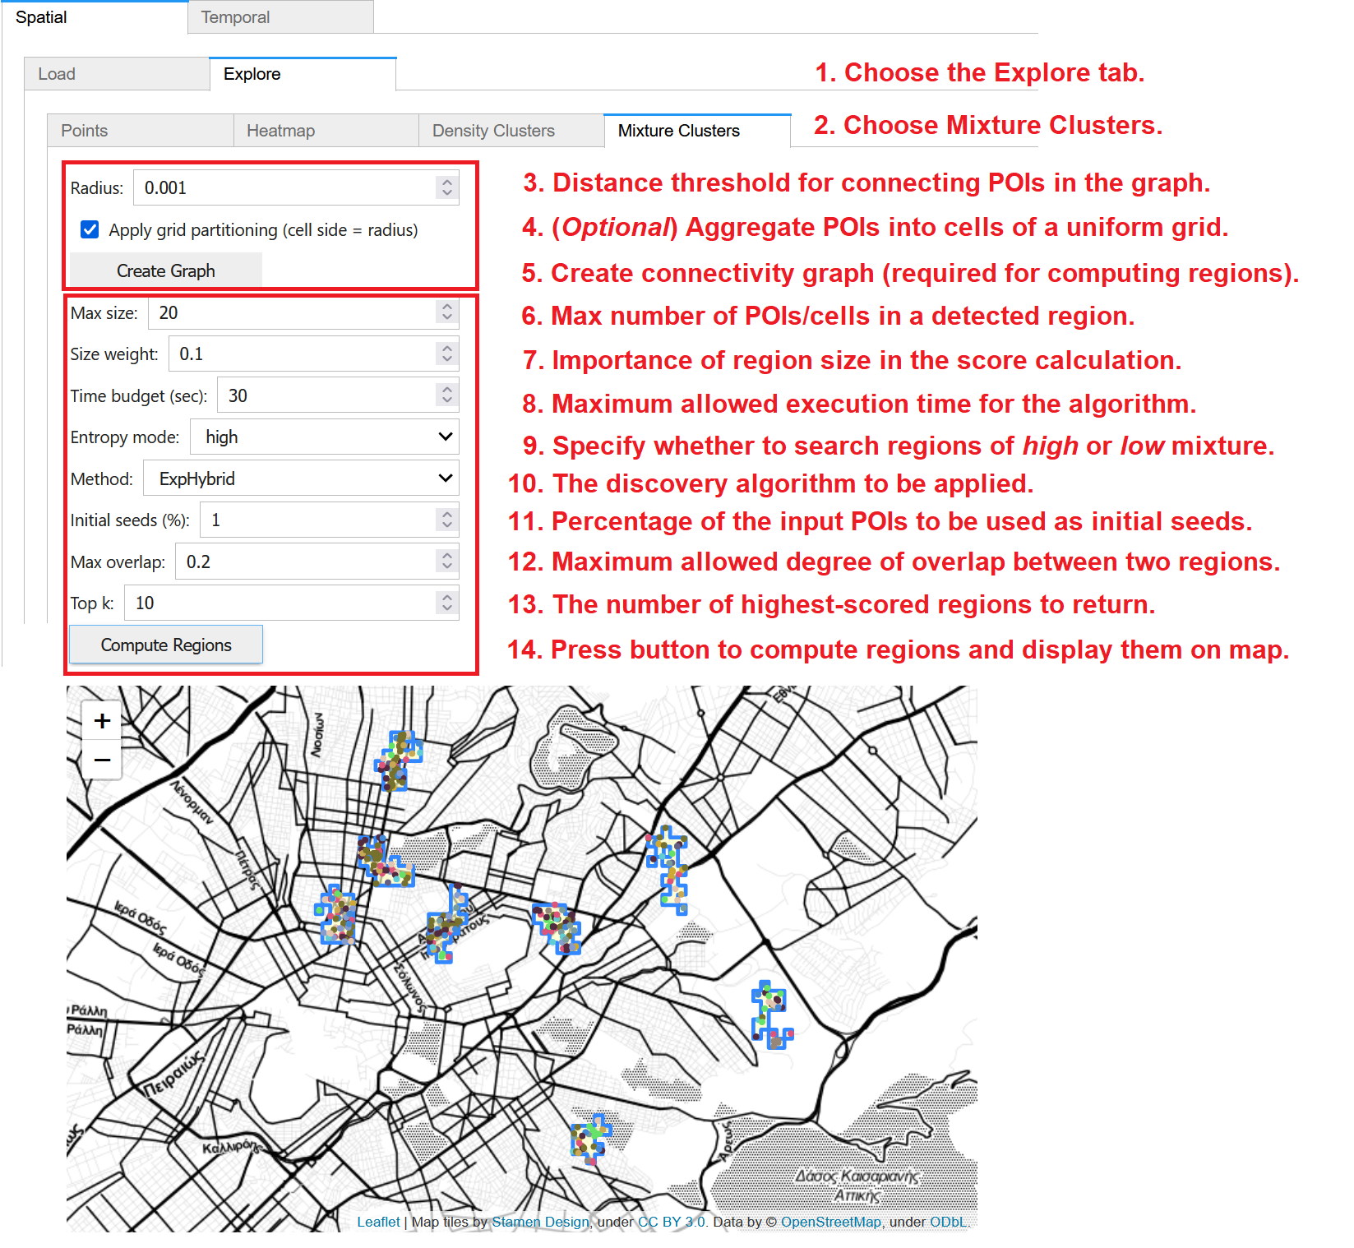Image resolution: width=1354 pixels, height=1248 pixels.
Task: Click the Create Graph button
Action: click(x=166, y=270)
